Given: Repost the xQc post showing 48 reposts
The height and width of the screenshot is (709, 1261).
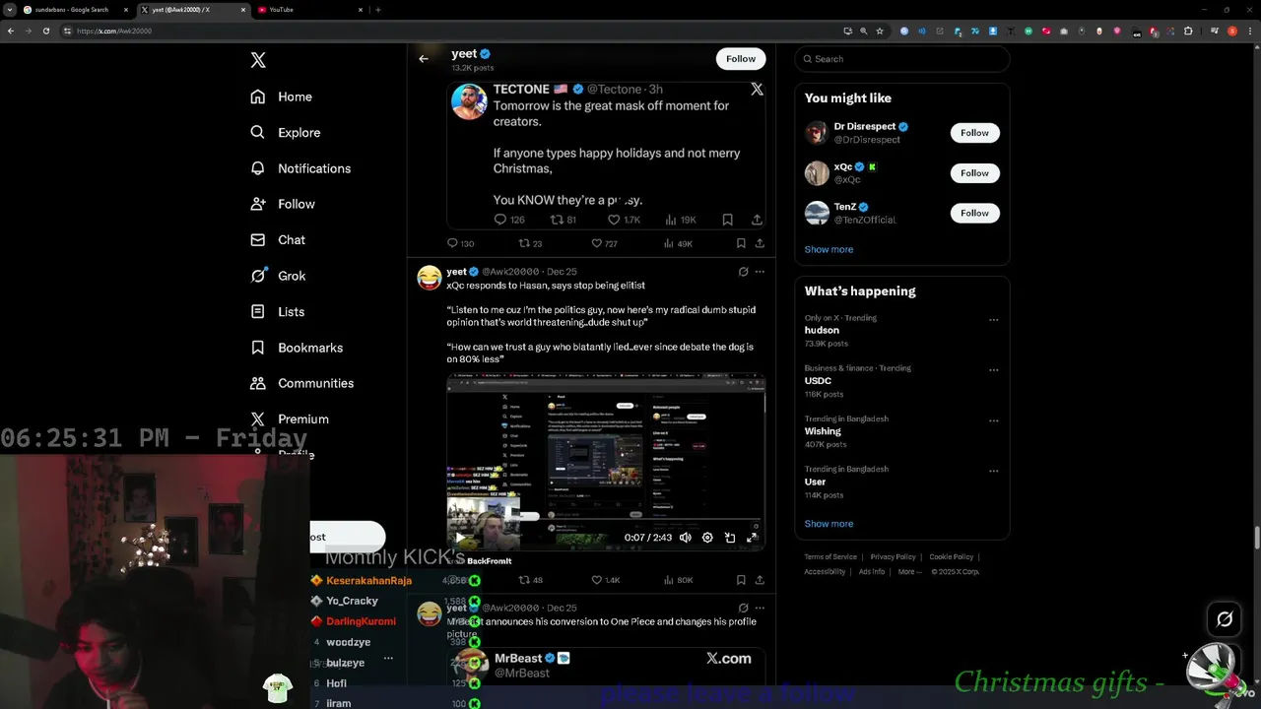Looking at the screenshot, I should coord(524,580).
